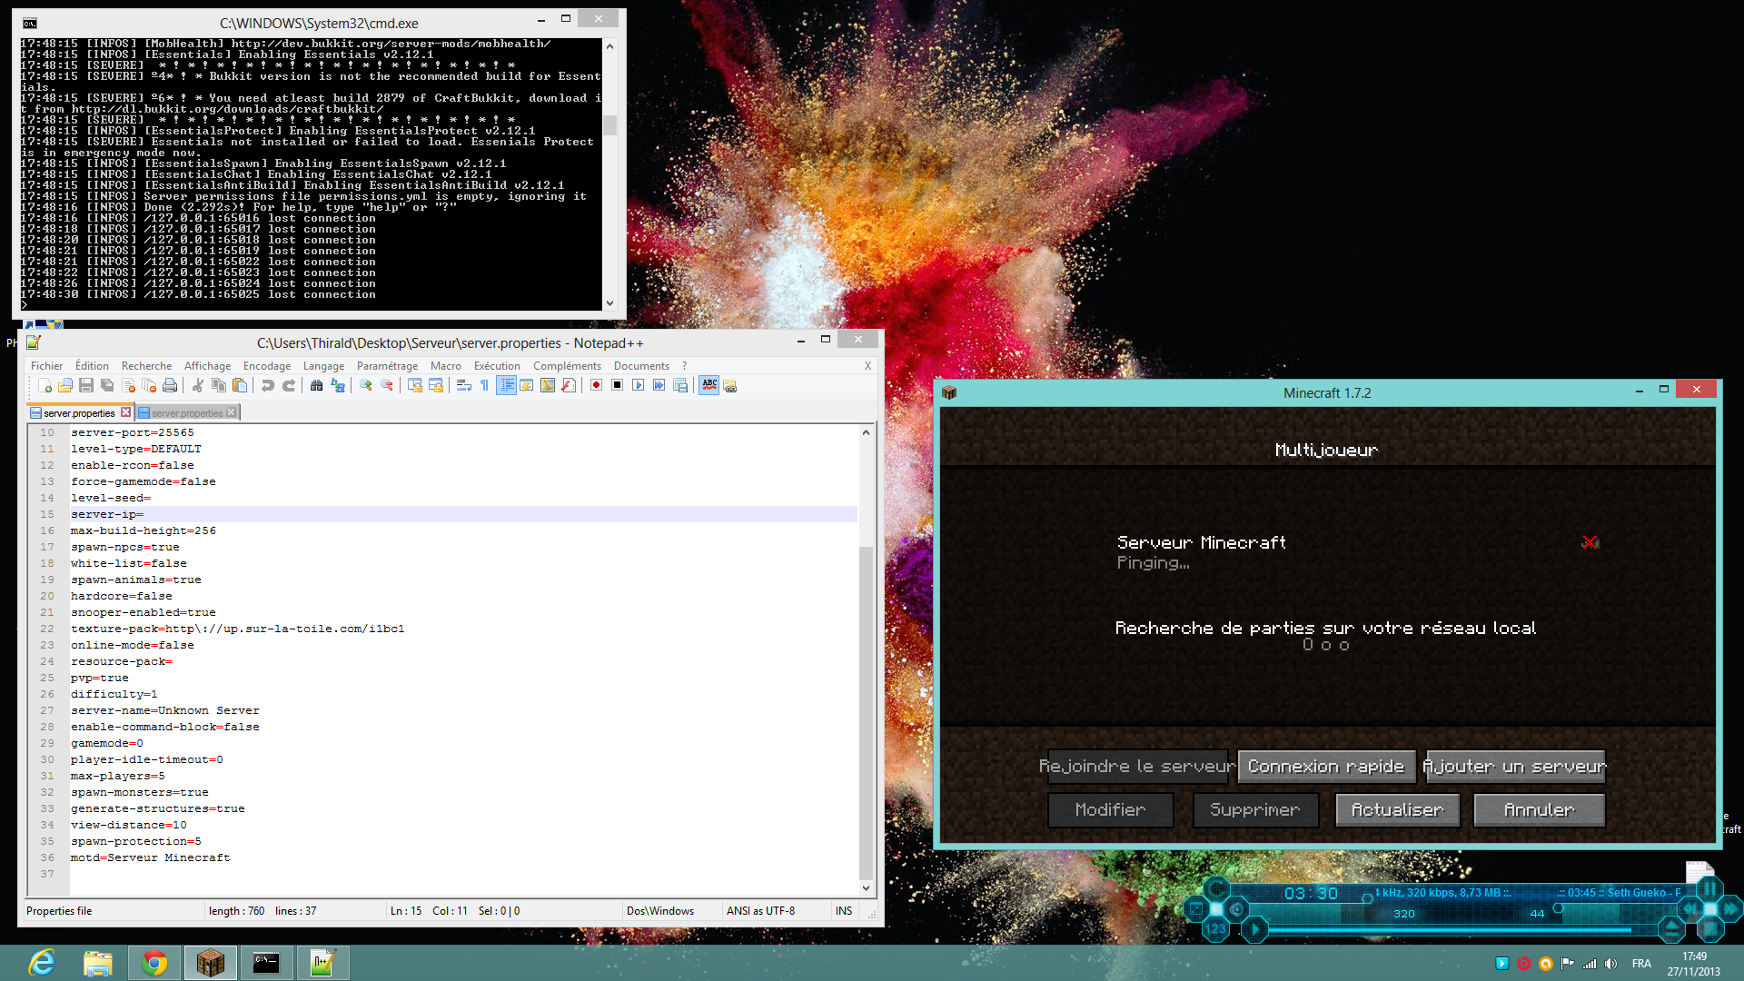The image size is (1744, 981).
Task: Toggle INS insert mode in status bar
Action: tap(844, 911)
